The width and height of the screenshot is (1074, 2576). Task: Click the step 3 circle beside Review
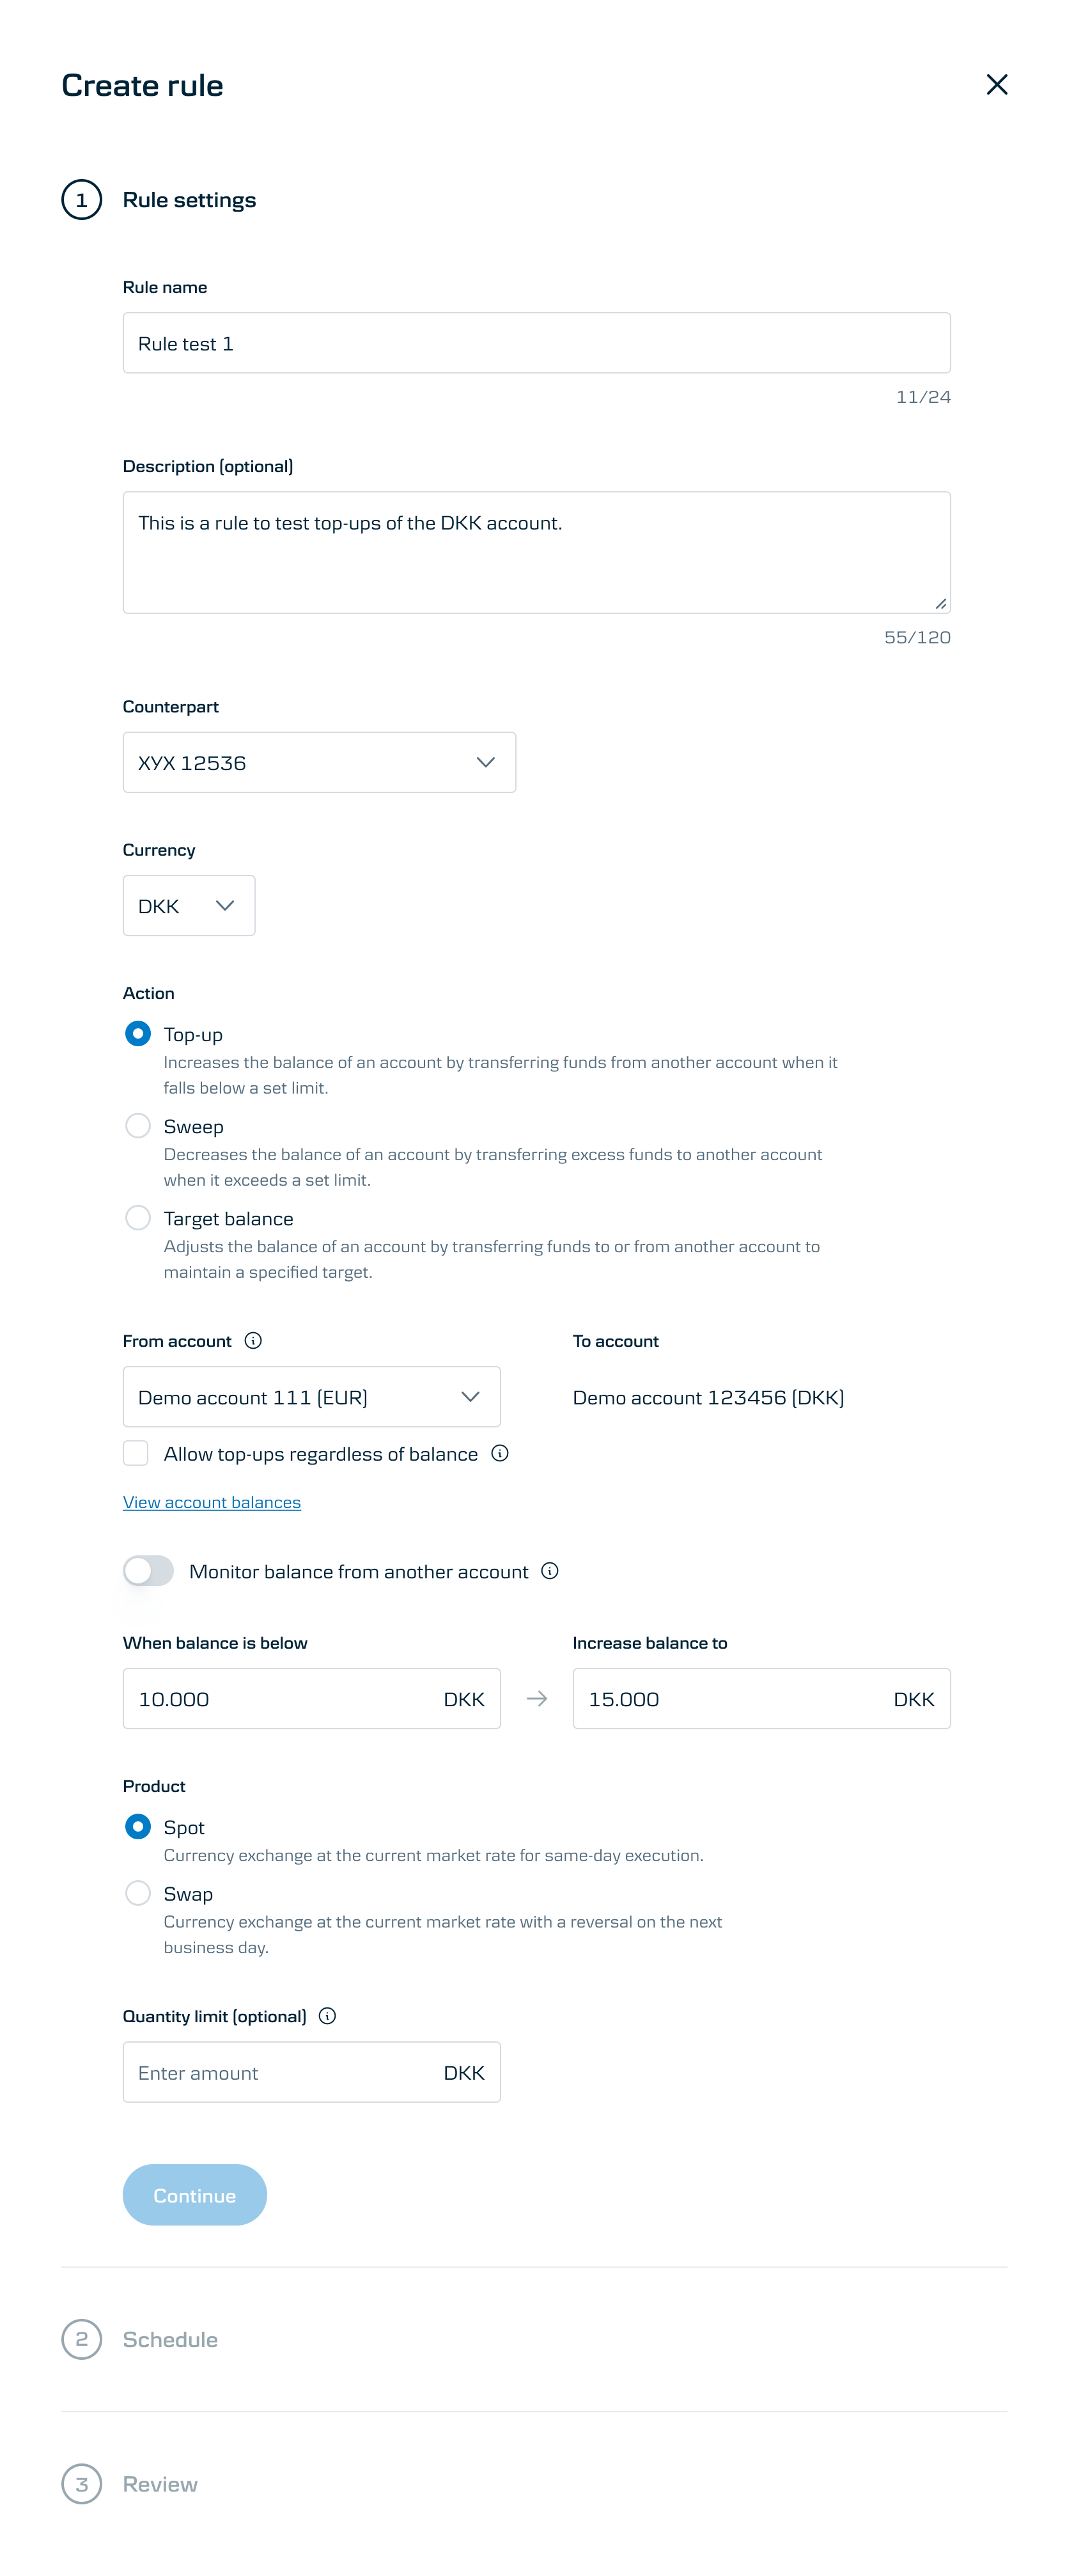point(83,2484)
